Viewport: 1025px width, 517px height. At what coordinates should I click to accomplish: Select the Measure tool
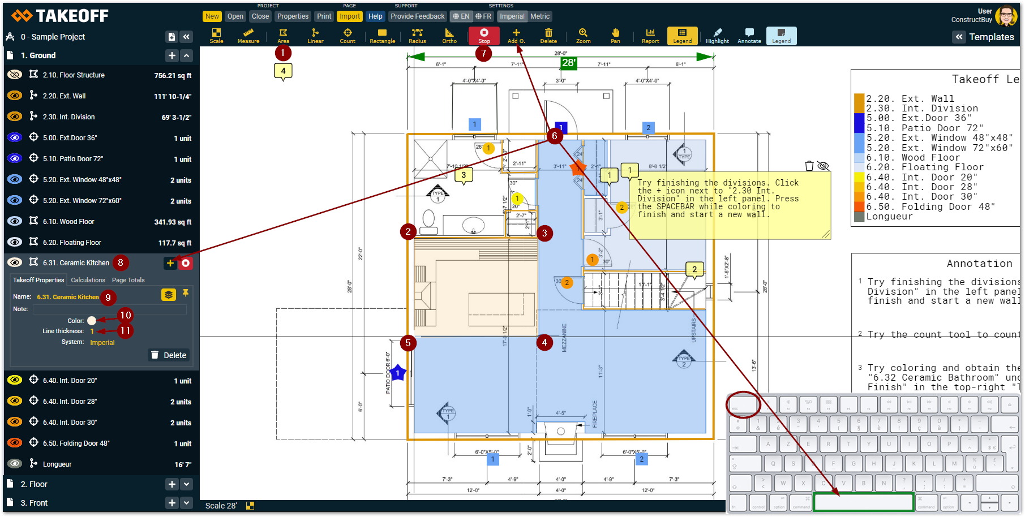[248, 36]
